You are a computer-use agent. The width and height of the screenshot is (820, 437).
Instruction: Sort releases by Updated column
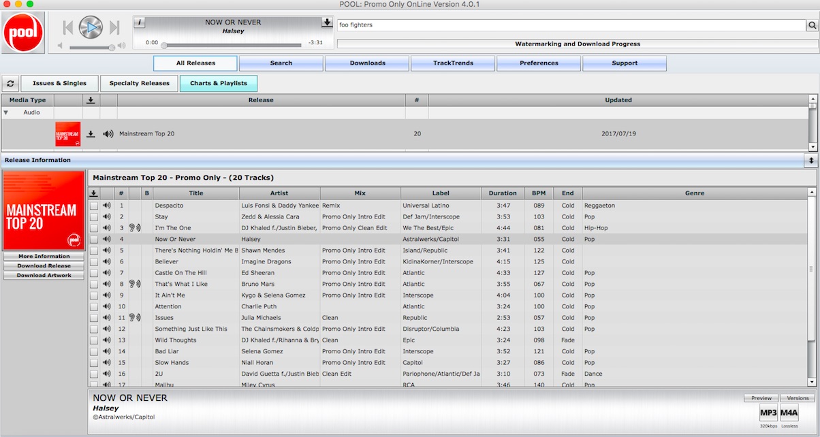click(618, 100)
